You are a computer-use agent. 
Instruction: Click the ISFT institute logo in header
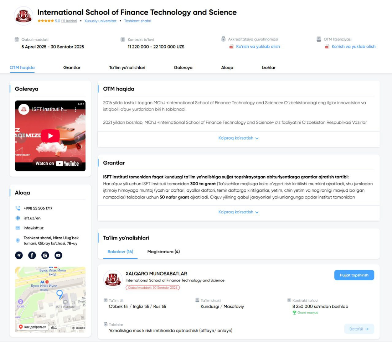coord(24,16)
